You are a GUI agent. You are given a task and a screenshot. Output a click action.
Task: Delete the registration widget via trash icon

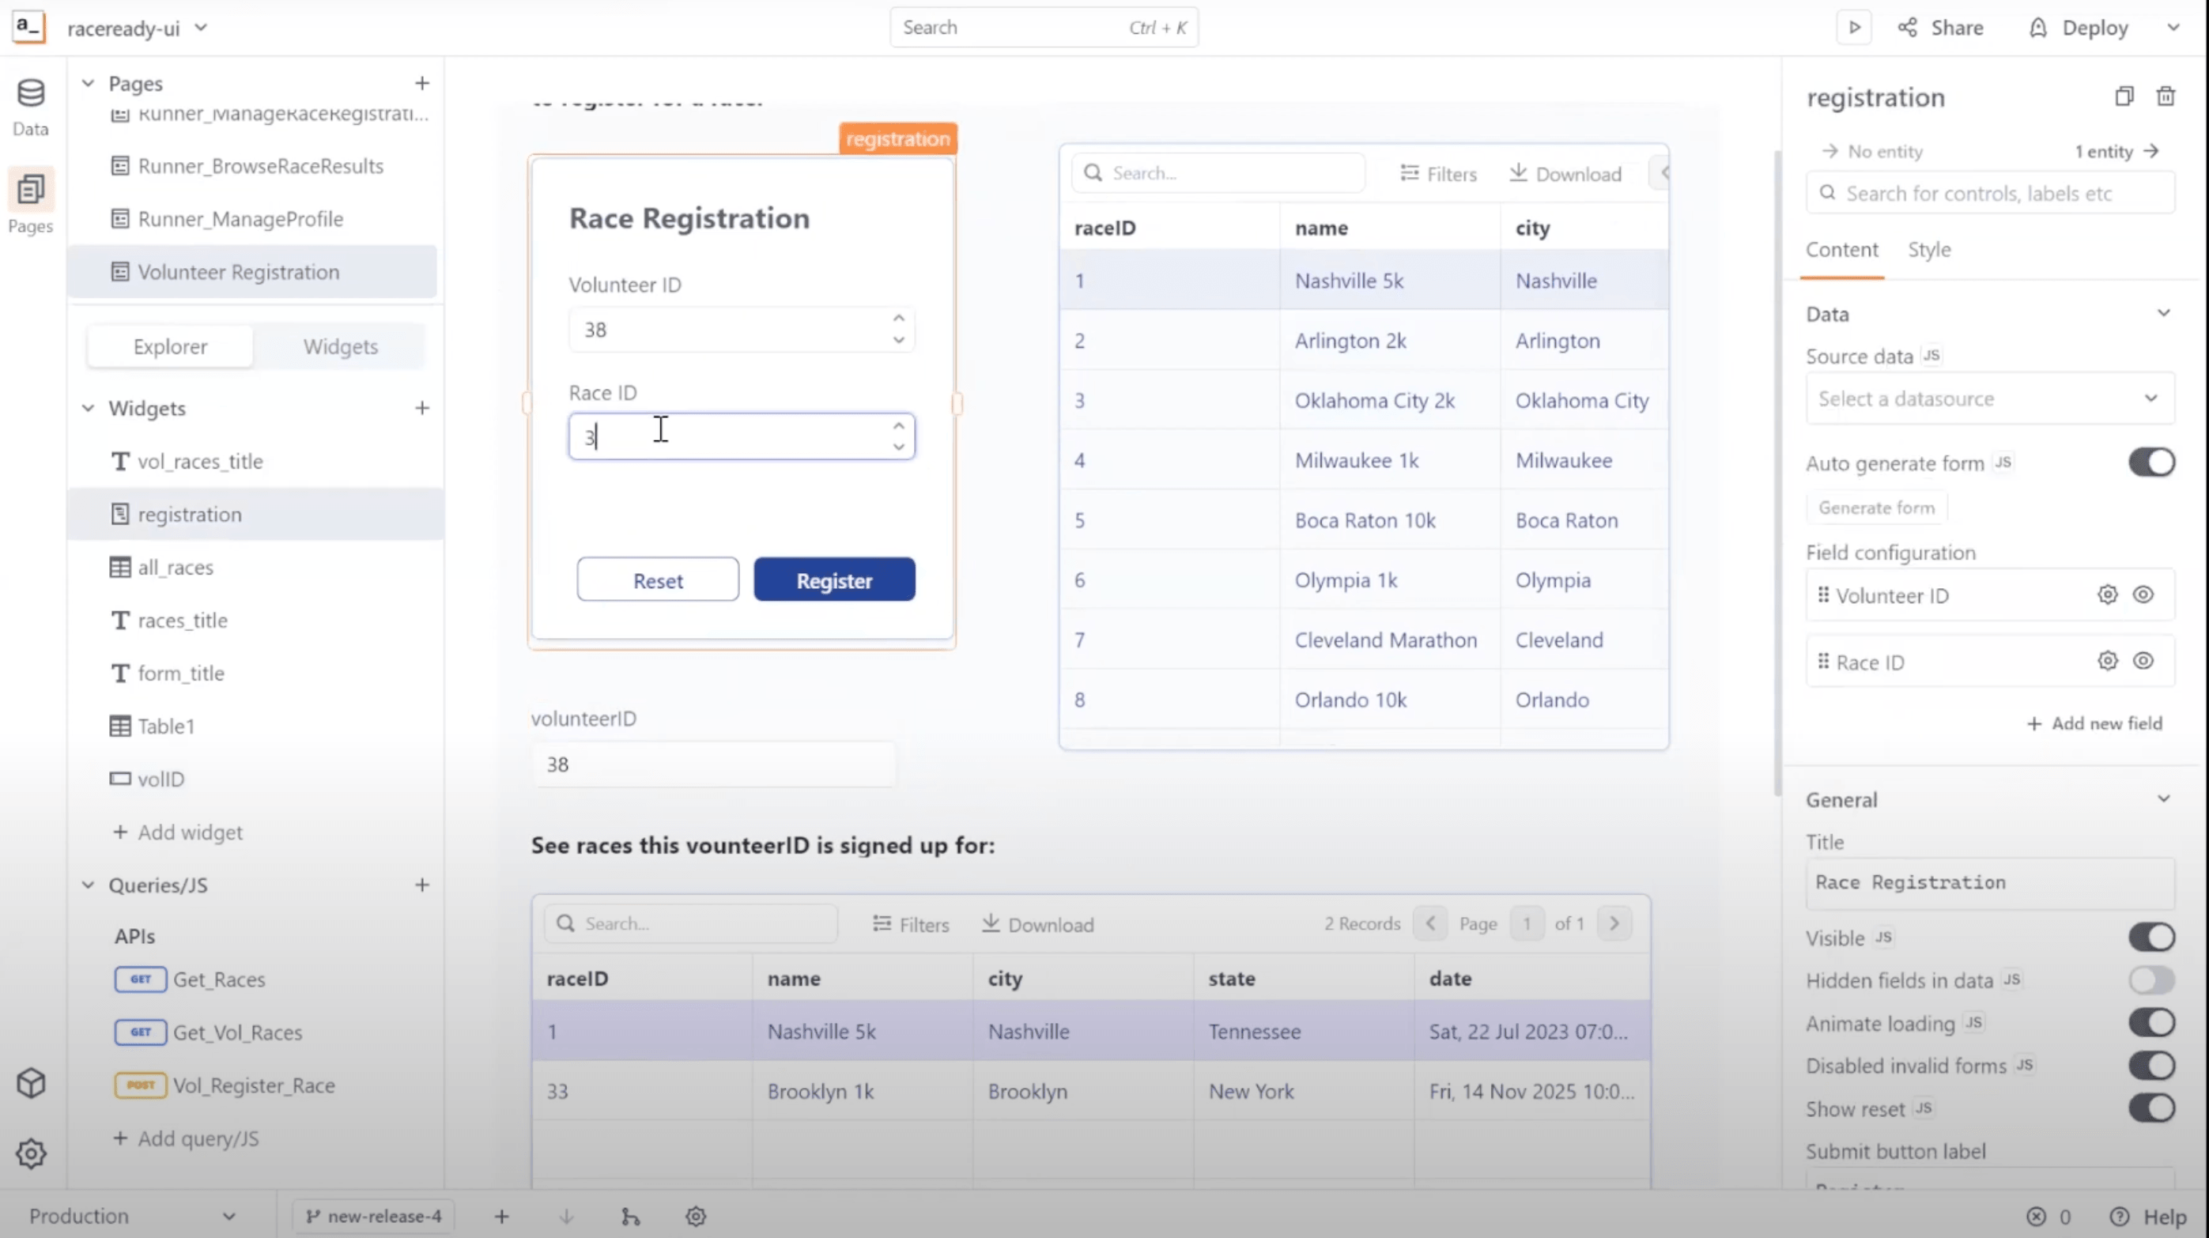click(2166, 96)
